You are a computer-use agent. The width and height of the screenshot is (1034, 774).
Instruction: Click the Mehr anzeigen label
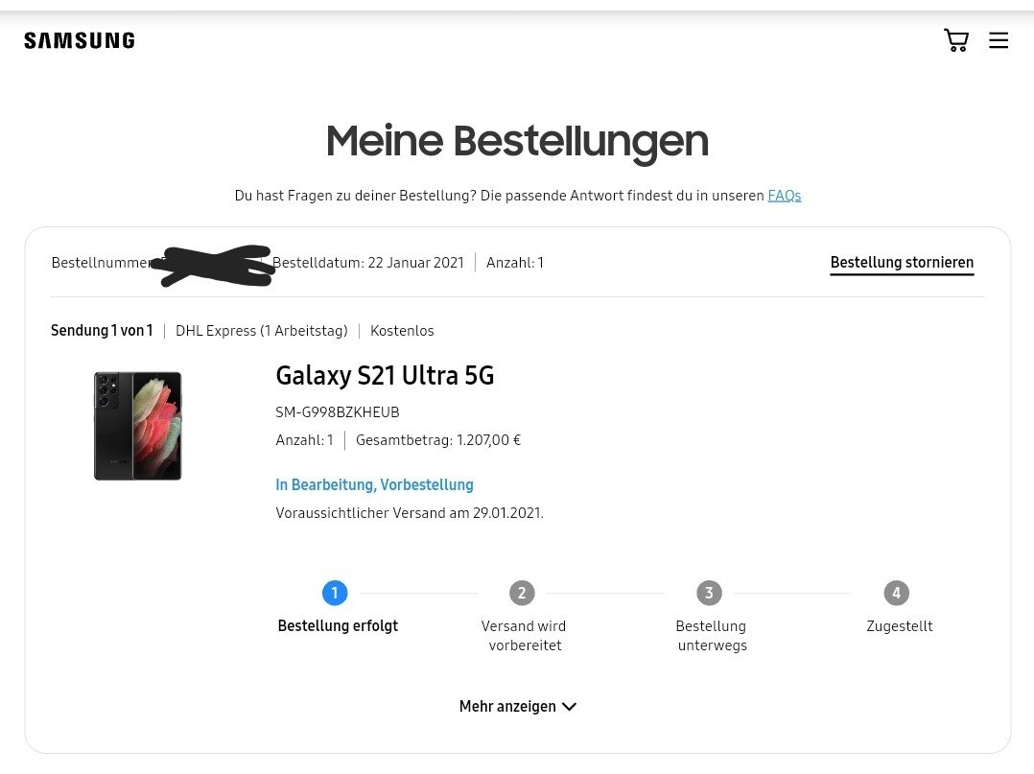coord(507,706)
